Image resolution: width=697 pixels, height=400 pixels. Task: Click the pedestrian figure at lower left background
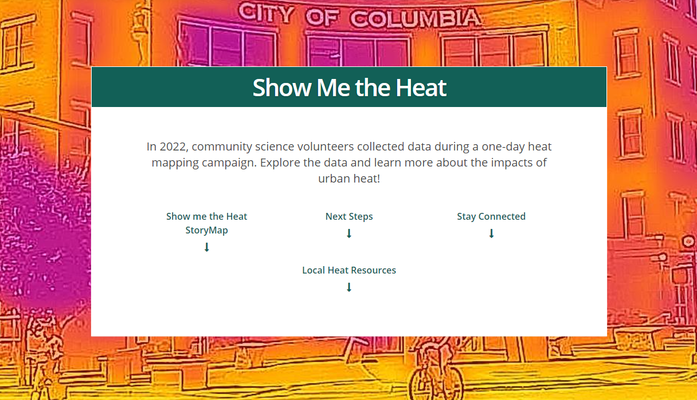[45, 355]
